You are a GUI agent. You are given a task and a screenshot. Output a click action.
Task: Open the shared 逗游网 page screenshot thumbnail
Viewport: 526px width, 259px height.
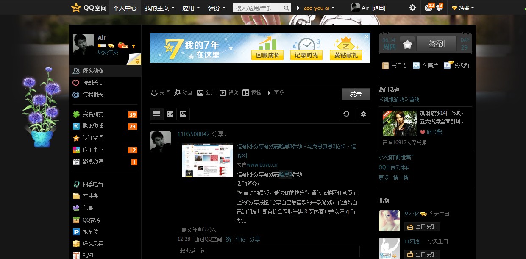[x=207, y=161]
